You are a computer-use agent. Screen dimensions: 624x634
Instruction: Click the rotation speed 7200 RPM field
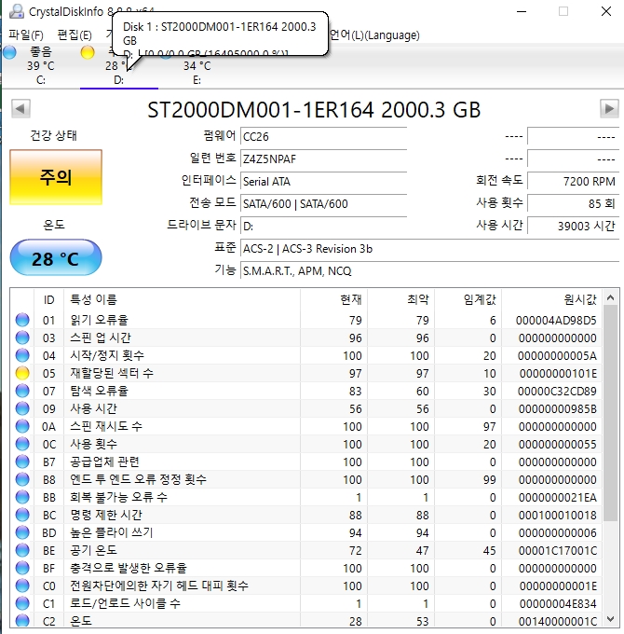point(573,181)
